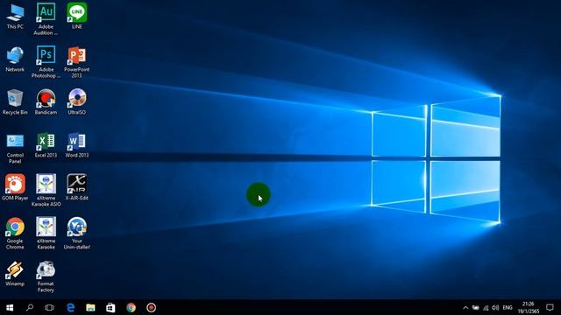This screenshot has height=315, width=561.
Task: Open the red recorder app on the taskbar
Action: coord(151,307)
